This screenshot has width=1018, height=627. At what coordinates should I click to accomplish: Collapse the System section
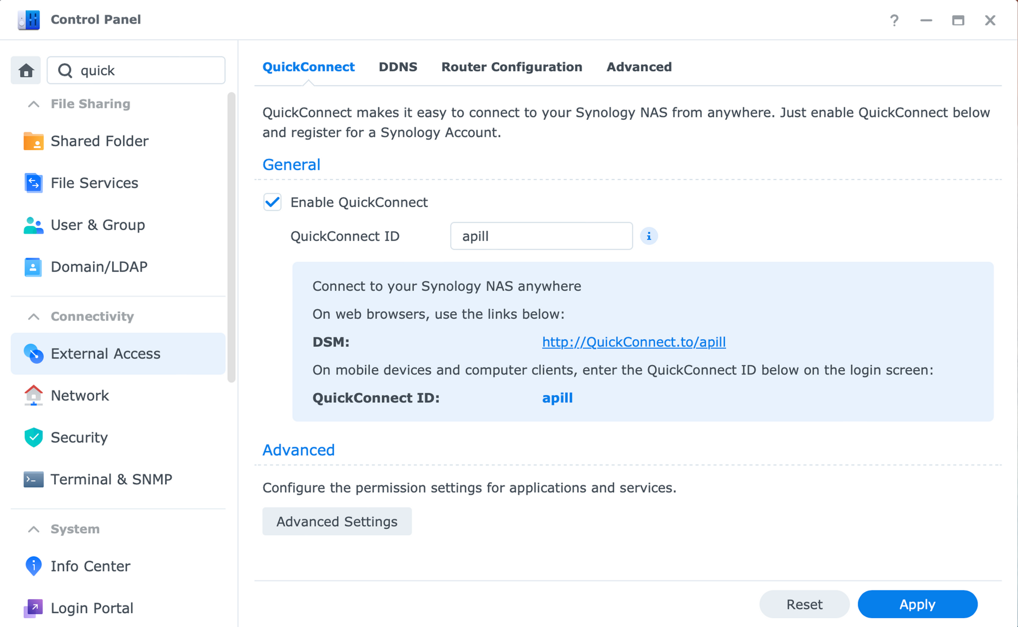33,529
